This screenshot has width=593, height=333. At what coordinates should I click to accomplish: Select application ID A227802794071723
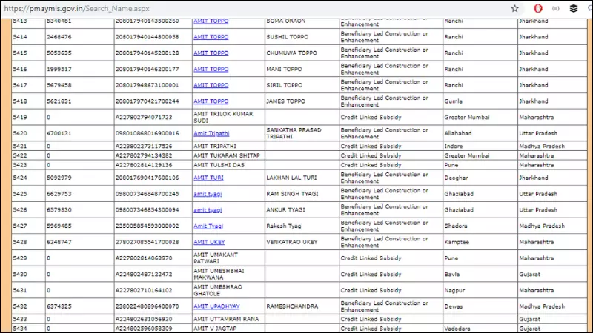pyautogui.click(x=144, y=118)
